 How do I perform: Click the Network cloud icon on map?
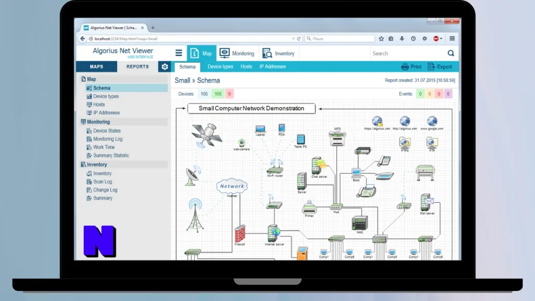point(232,186)
